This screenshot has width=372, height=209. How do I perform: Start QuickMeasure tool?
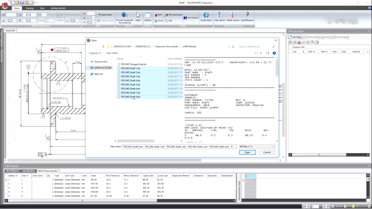(x=247, y=17)
